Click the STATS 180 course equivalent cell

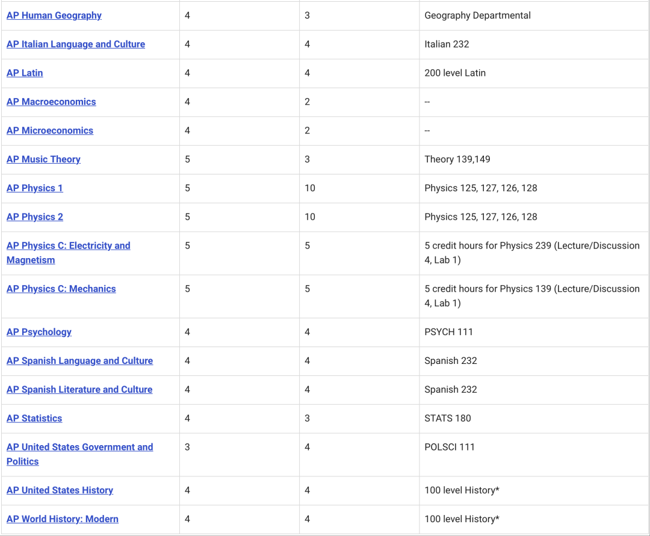[448, 419]
